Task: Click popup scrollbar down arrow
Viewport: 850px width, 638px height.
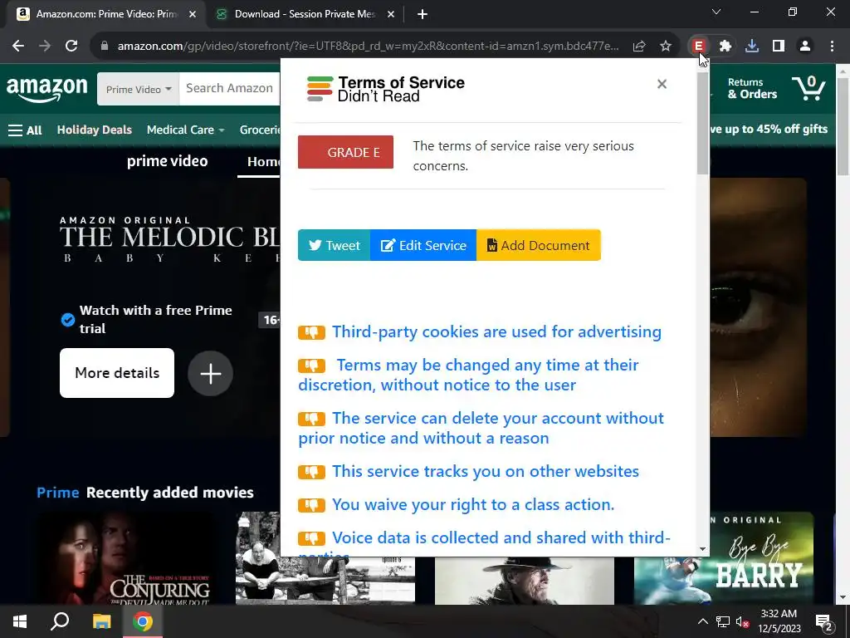Action: coord(702,549)
